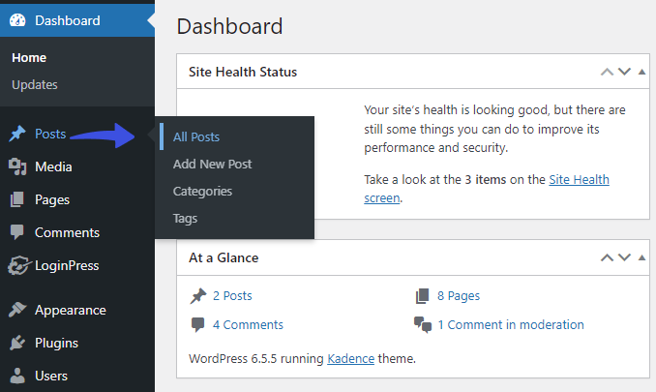656x392 pixels.
Task: Click pushpin icon beside 2 Posts
Action: tap(198, 296)
